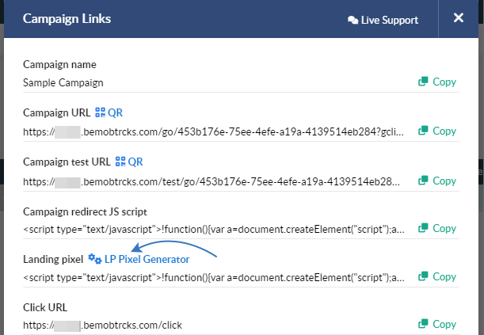Click the Campaign URL text field
The width and height of the screenshot is (484, 335).
(213, 131)
